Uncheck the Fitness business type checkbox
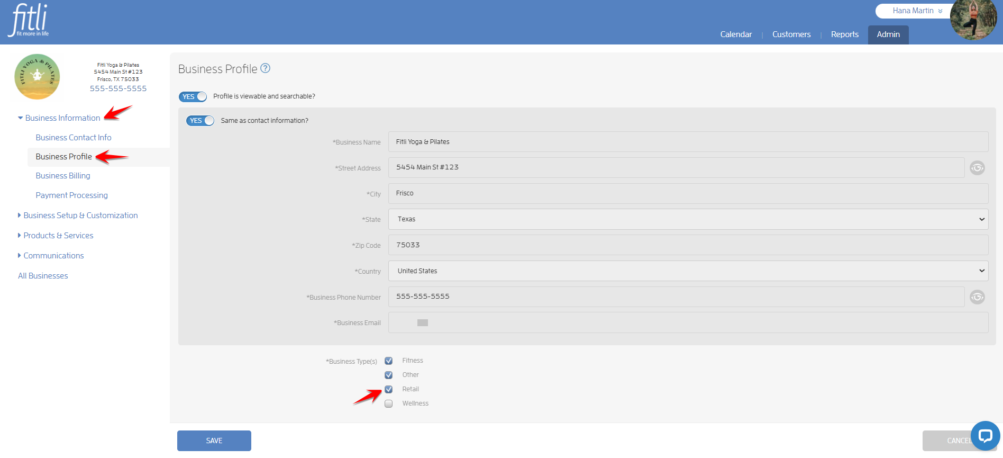 click(389, 361)
